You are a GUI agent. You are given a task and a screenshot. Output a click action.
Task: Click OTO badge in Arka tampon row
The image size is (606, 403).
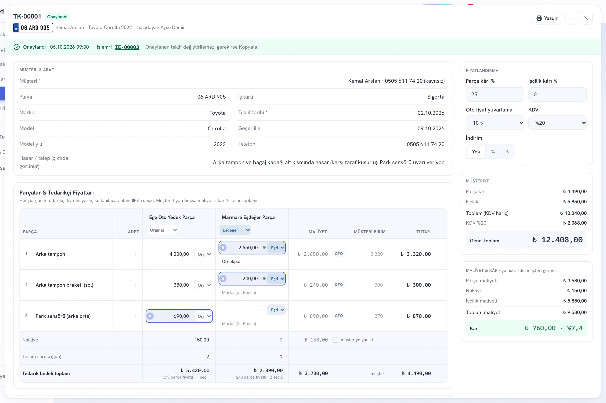[x=339, y=254]
